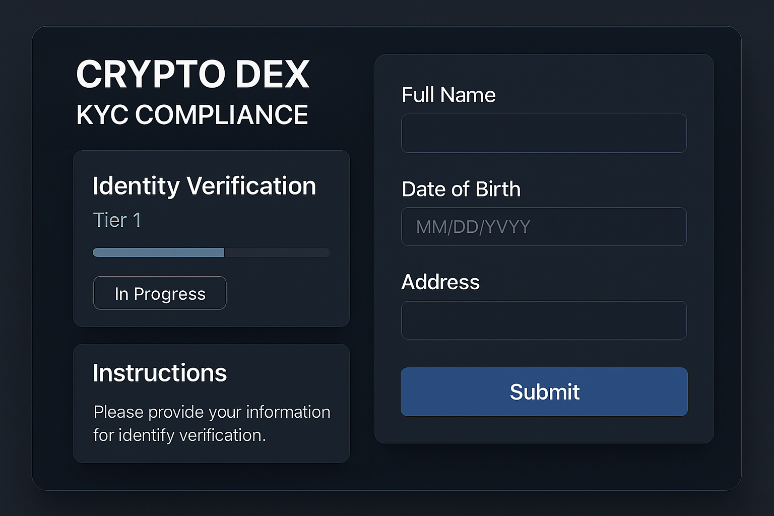Click the Tier 1 progress bar

211,252
